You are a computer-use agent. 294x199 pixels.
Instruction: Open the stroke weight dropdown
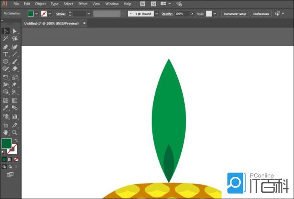(x=89, y=14)
